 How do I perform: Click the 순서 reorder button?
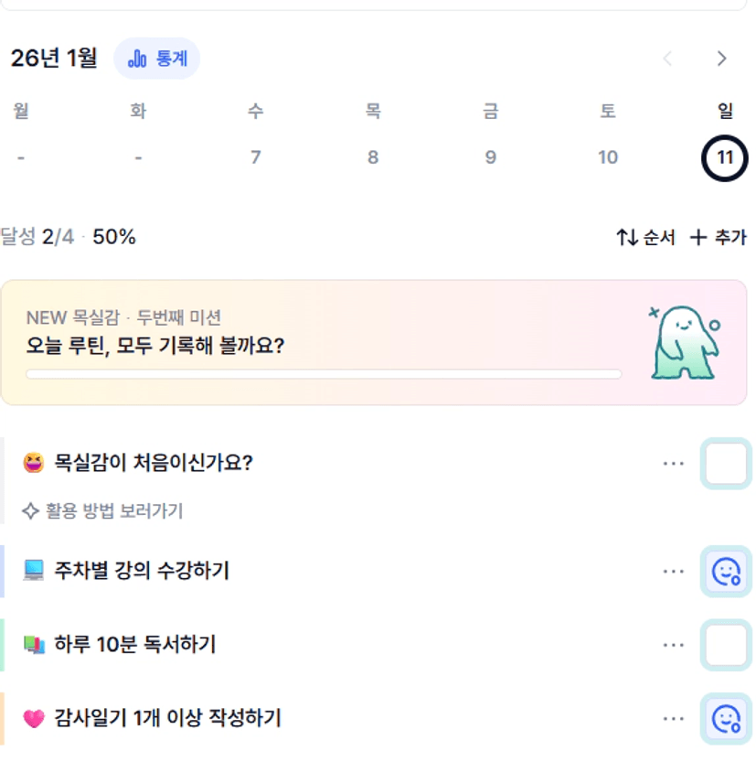coord(645,238)
